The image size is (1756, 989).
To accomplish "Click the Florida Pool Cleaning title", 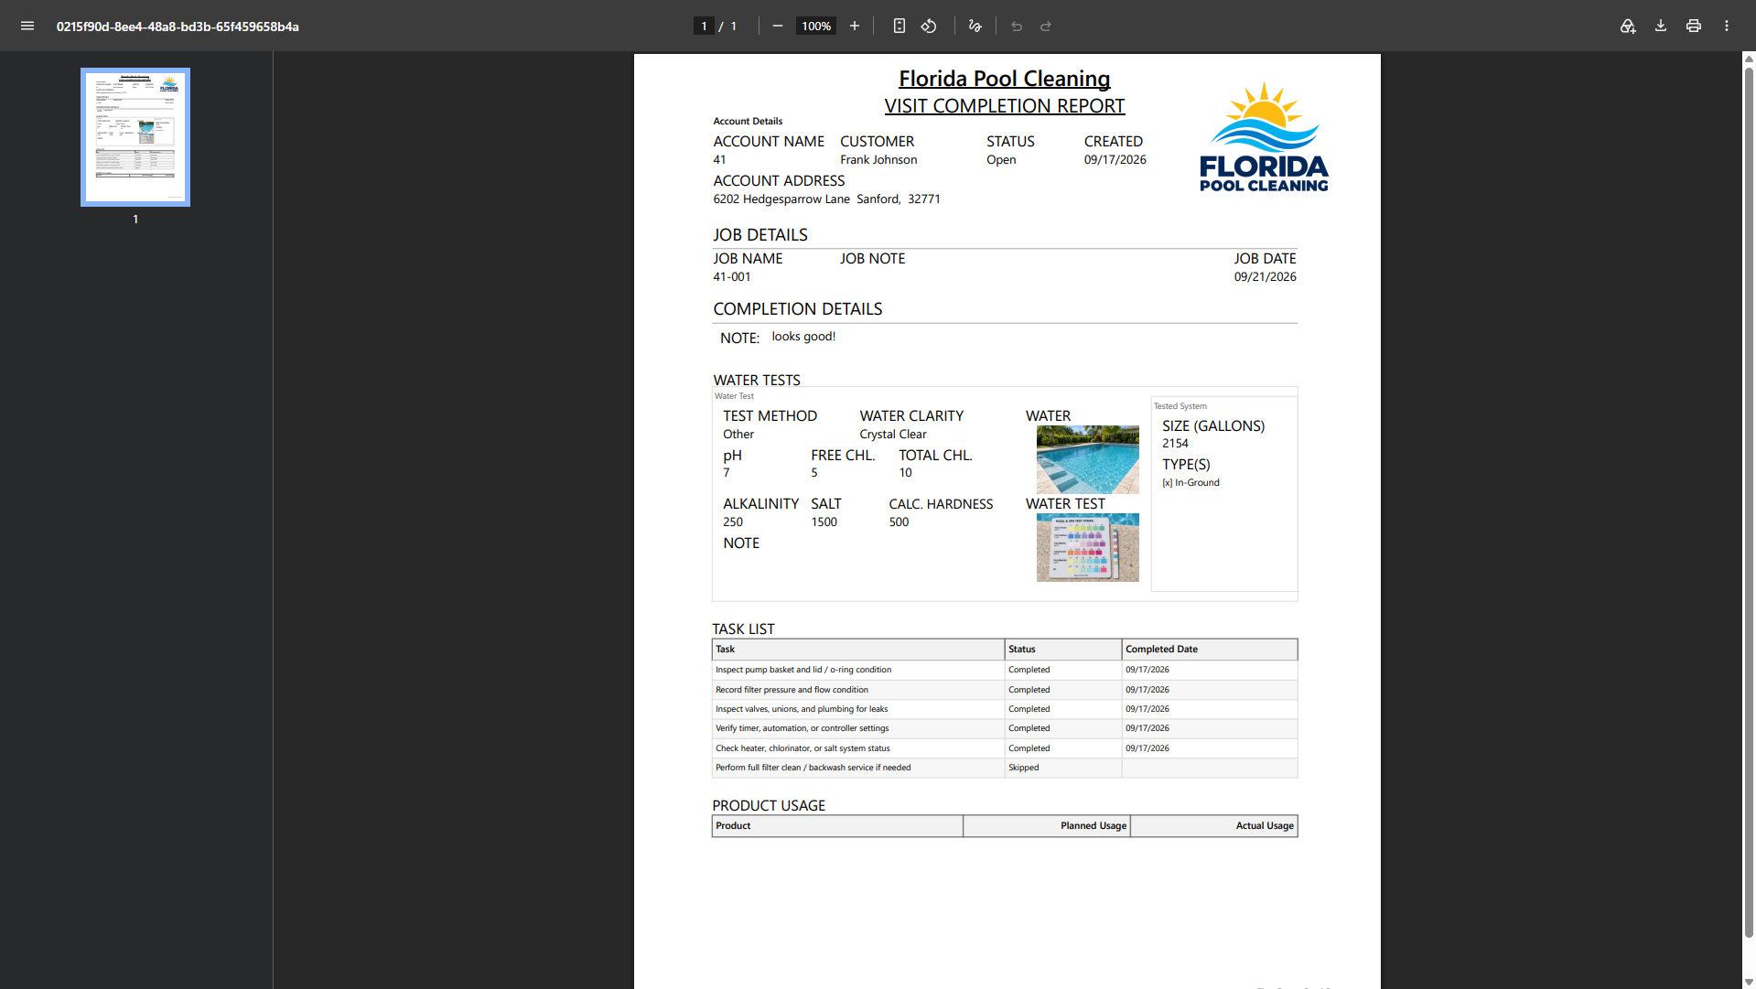I will [1005, 79].
